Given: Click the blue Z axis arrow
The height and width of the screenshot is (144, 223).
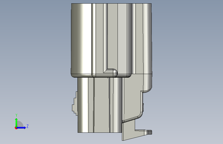Looking at the screenshot, I should [x=21, y=128].
